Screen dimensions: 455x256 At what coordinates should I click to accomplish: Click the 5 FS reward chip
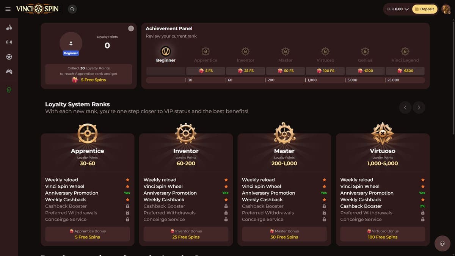coord(206,71)
